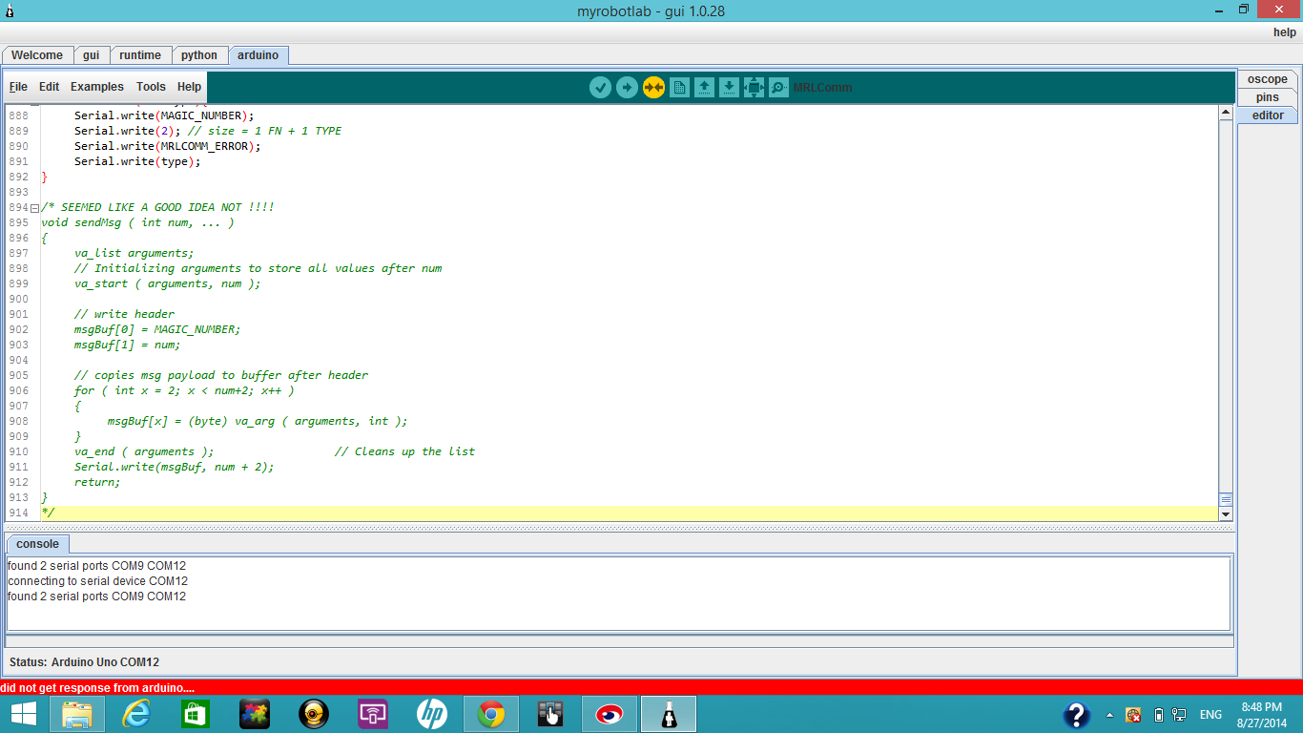Open Windows Store from taskbar
This screenshot has height=733, width=1303.
point(195,714)
